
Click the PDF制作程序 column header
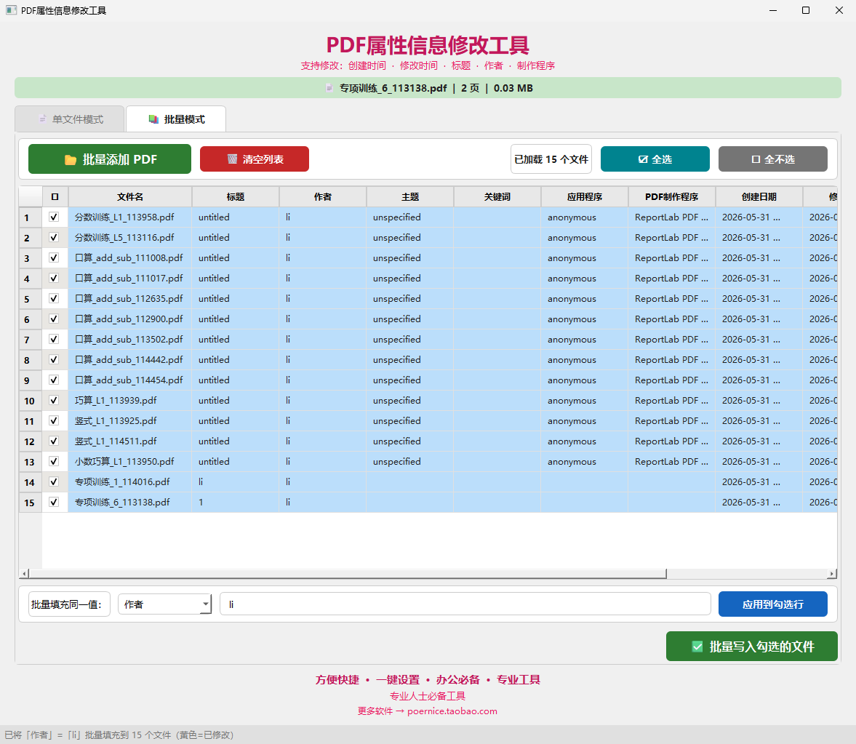pyautogui.click(x=672, y=196)
